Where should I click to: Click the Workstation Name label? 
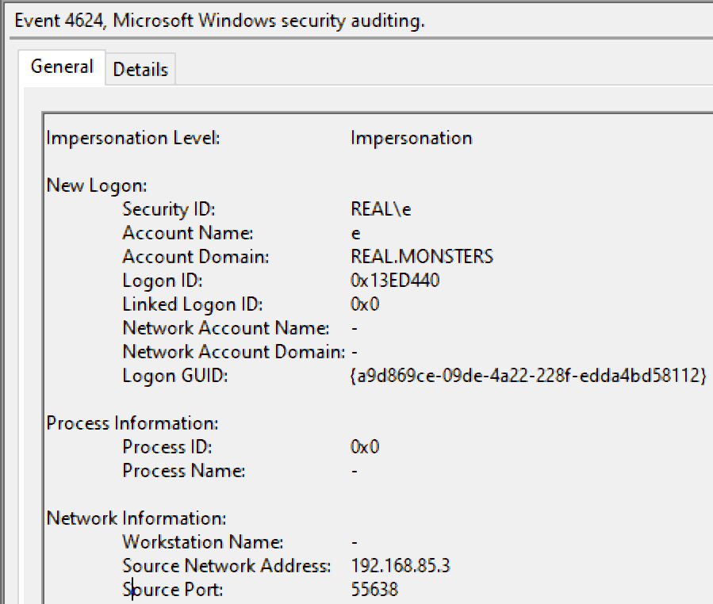[203, 541]
